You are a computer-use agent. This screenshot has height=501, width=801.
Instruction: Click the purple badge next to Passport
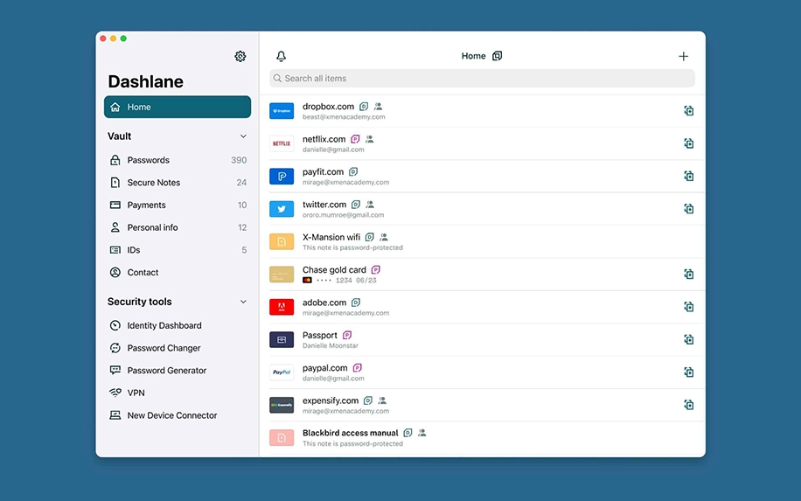point(347,335)
